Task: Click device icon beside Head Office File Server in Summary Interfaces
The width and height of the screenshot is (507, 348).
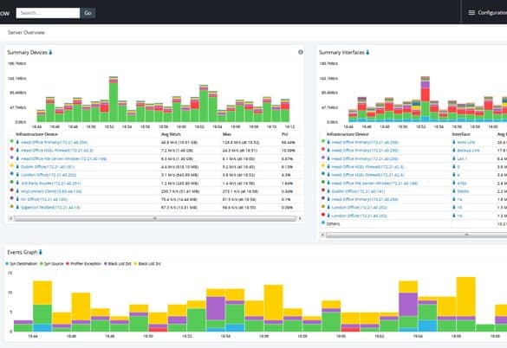Action: pos(328,183)
